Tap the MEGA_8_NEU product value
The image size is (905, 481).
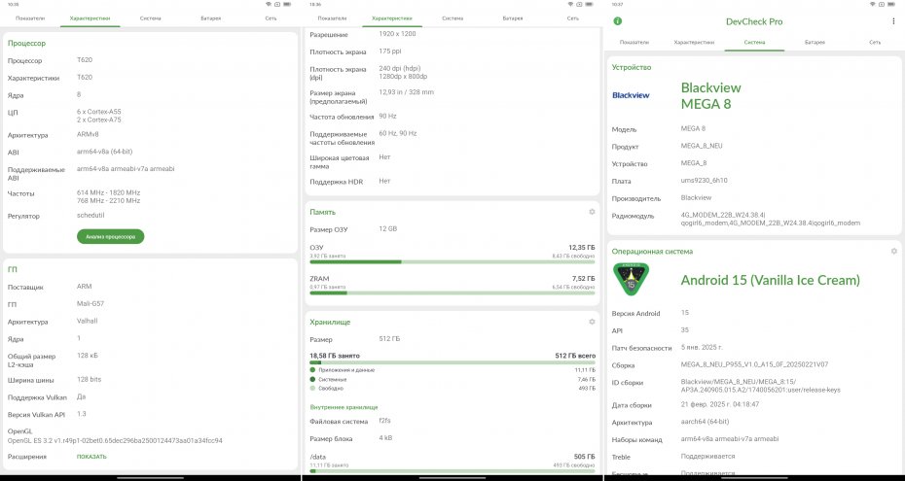pos(702,146)
